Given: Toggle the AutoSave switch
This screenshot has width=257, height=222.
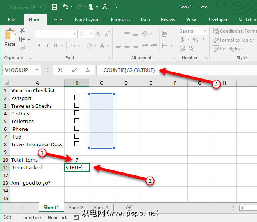Looking at the screenshot, I should (38, 7).
